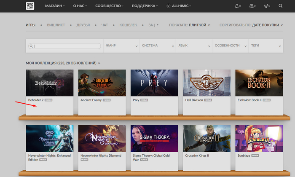
Task: Open the Prey game thumbnail
Action: [x=154, y=83]
